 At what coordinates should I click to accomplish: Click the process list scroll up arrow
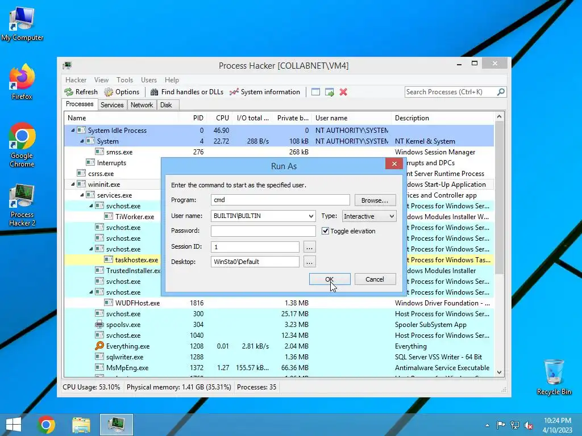(499, 117)
